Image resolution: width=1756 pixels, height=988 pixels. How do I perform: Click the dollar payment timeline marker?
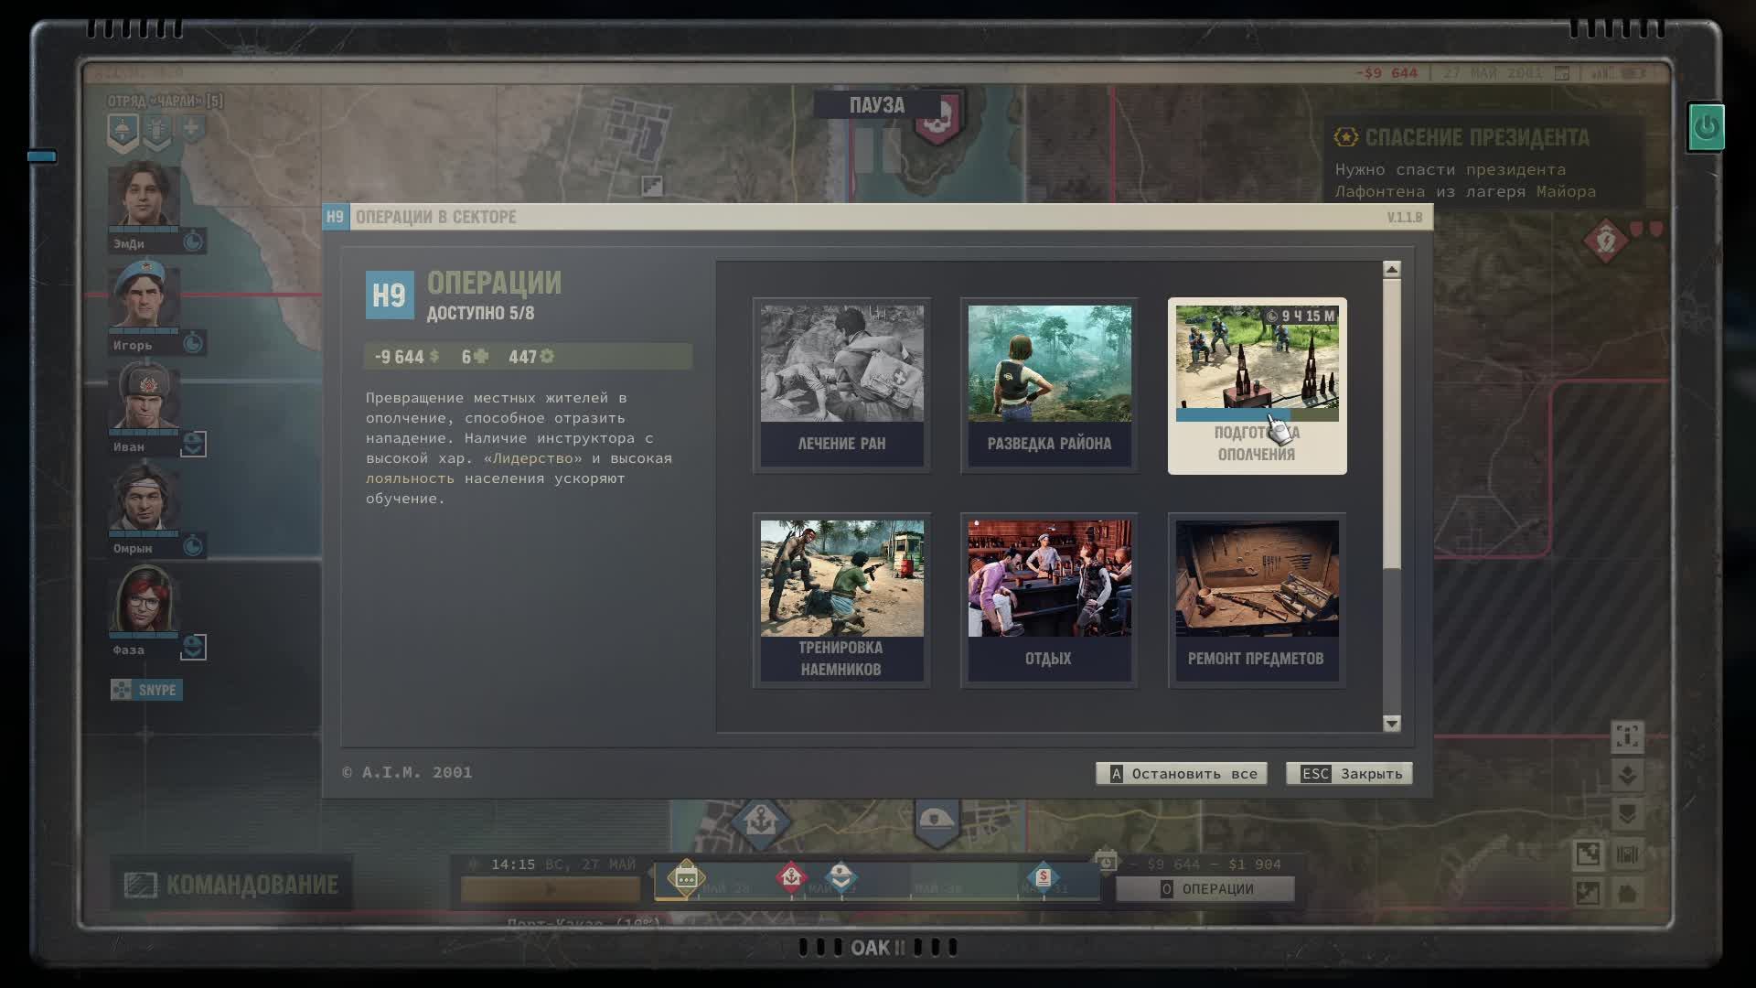(1043, 877)
